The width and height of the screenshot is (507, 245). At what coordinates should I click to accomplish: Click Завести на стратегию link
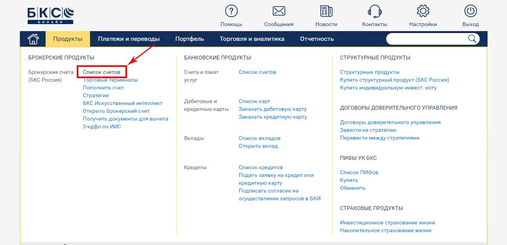click(x=368, y=130)
